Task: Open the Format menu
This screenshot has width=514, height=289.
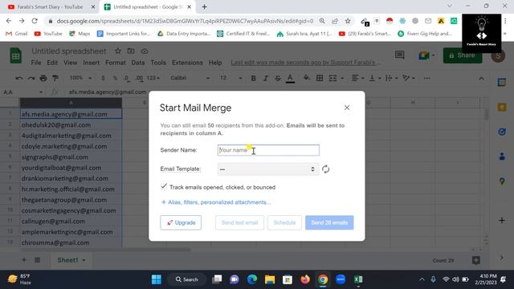Action: [x=116, y=63]
